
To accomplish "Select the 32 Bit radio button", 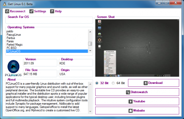I will pyautogui.click(x=97, y=83).
